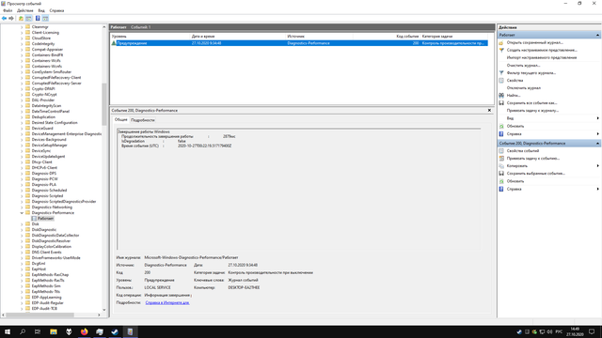Sort by the Уровень column header

(x=150, y=37)
